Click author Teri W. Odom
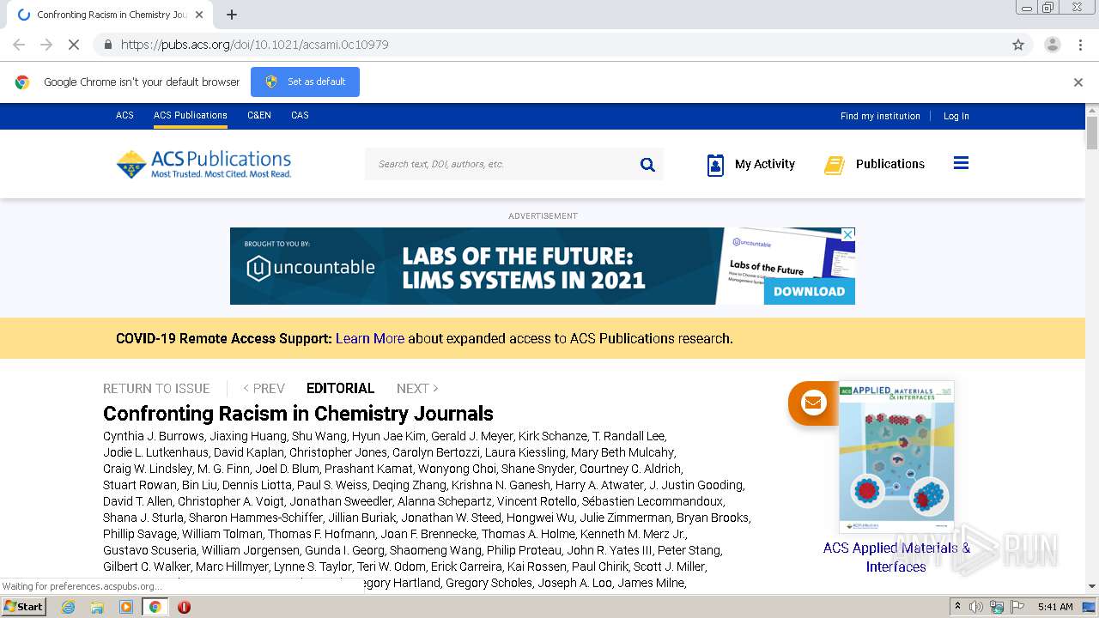1099x618 pixels. click(391, 566)
